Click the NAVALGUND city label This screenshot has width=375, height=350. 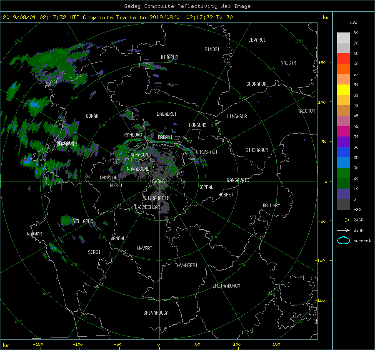click(x=138, y=169)
